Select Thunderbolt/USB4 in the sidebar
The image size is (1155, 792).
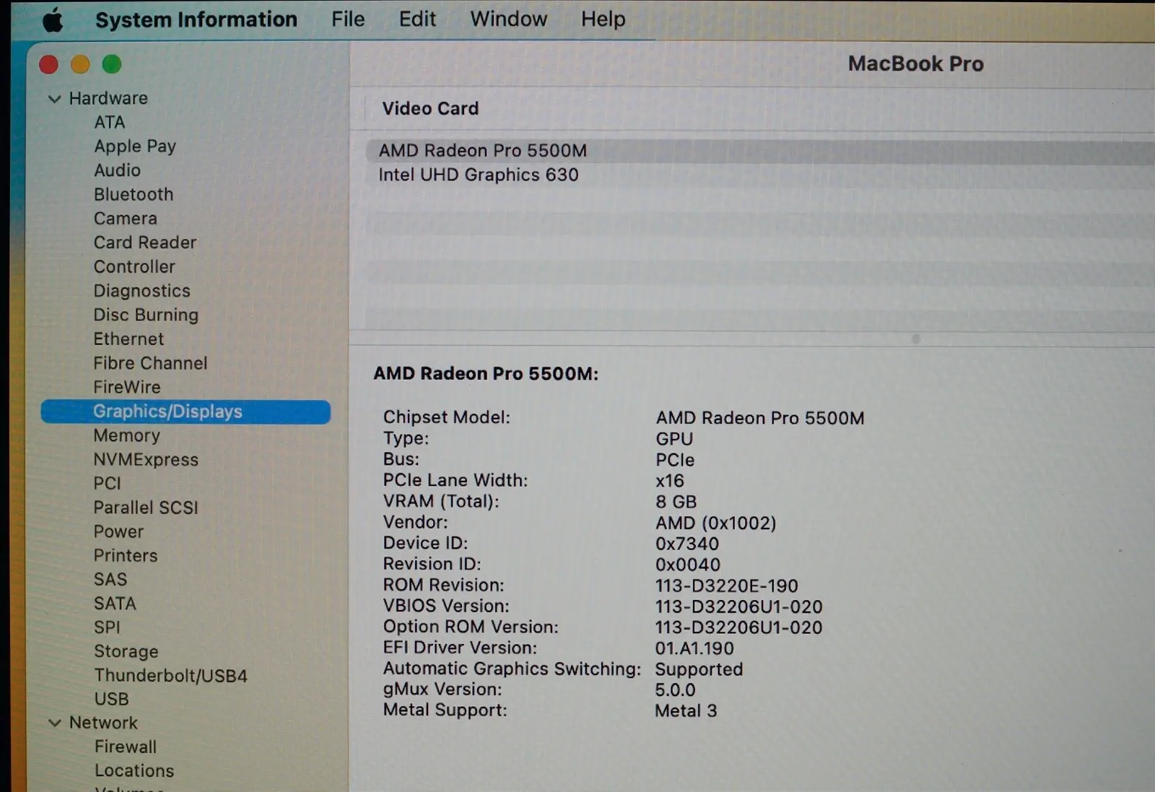[x=170, y=676]
